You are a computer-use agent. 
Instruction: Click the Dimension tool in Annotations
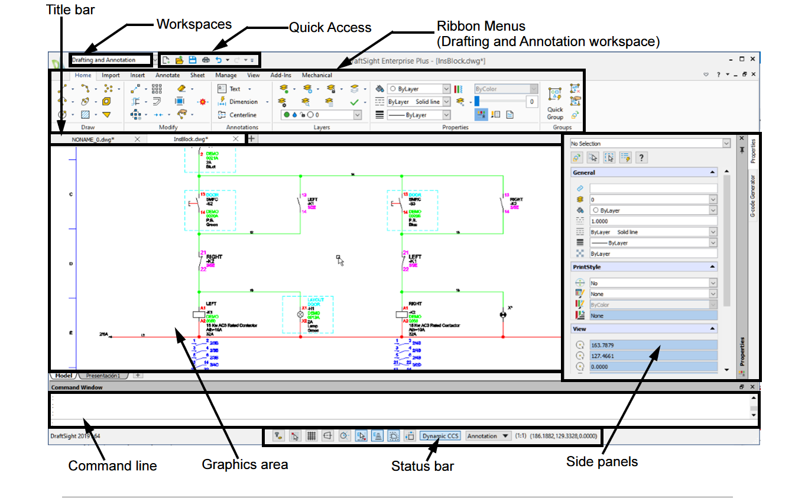[x=243, y=102]
